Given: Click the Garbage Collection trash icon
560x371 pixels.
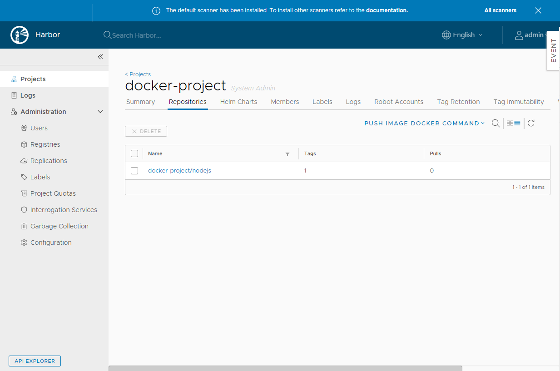Looking at the screenshot, I should [x=24, y=226].
